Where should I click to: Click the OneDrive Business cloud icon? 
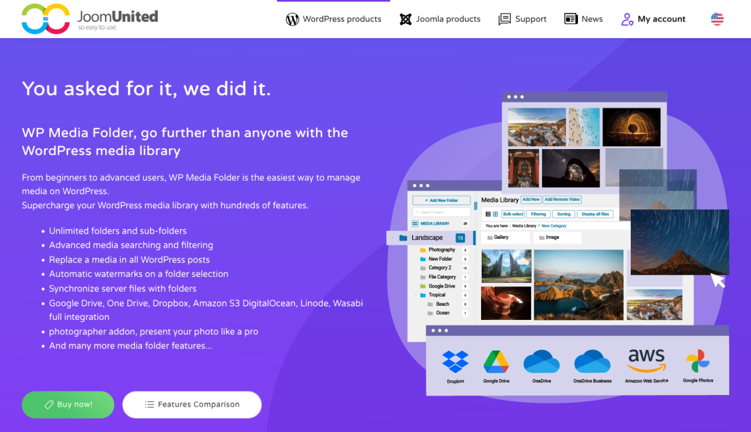point(592,362)
